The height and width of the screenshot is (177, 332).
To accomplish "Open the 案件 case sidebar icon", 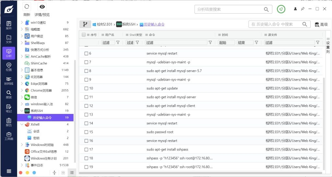I will 9,25.
